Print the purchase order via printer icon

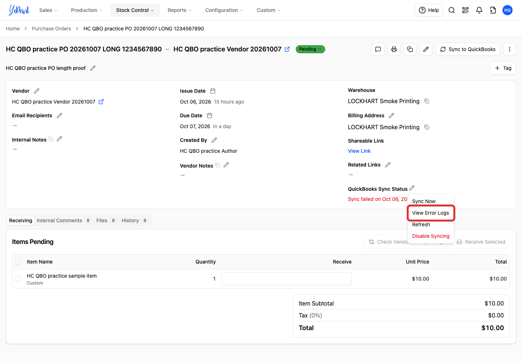coord(394,49)
